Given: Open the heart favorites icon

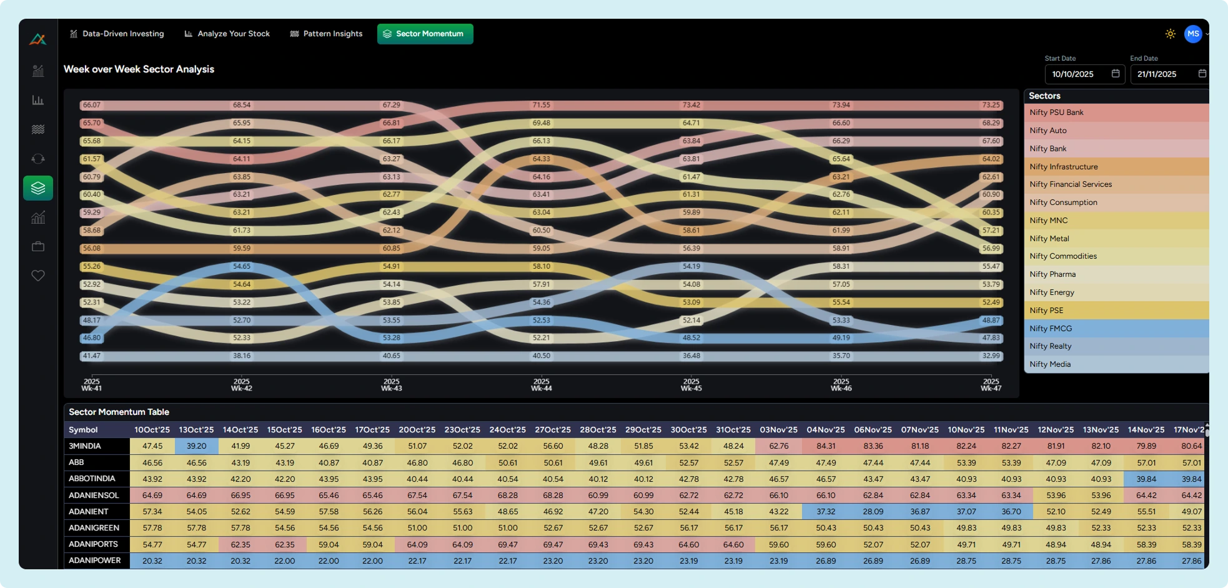Looking at the screenshot, I should 38,276.
